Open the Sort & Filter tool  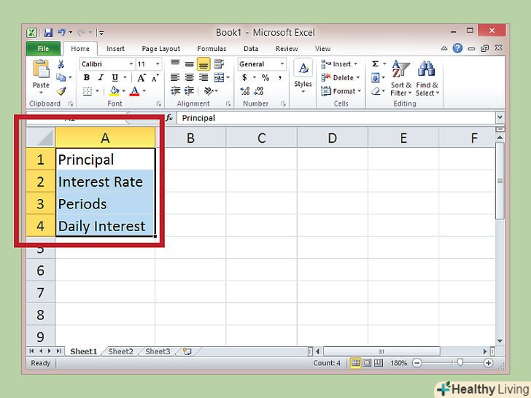400,77
